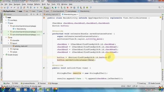
Task: Undo last action toolbar icon
Action: 11,7
